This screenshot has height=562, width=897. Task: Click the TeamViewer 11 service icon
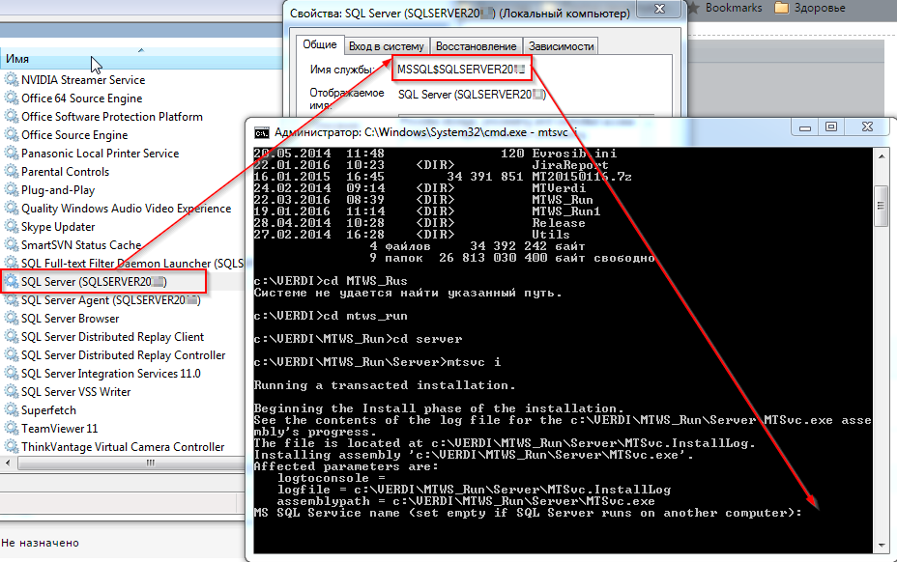(x=11, y=429)
